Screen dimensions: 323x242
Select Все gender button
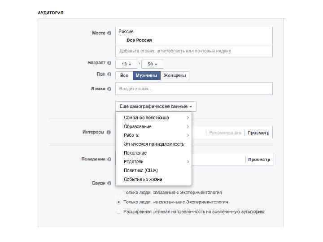(124, 76)
